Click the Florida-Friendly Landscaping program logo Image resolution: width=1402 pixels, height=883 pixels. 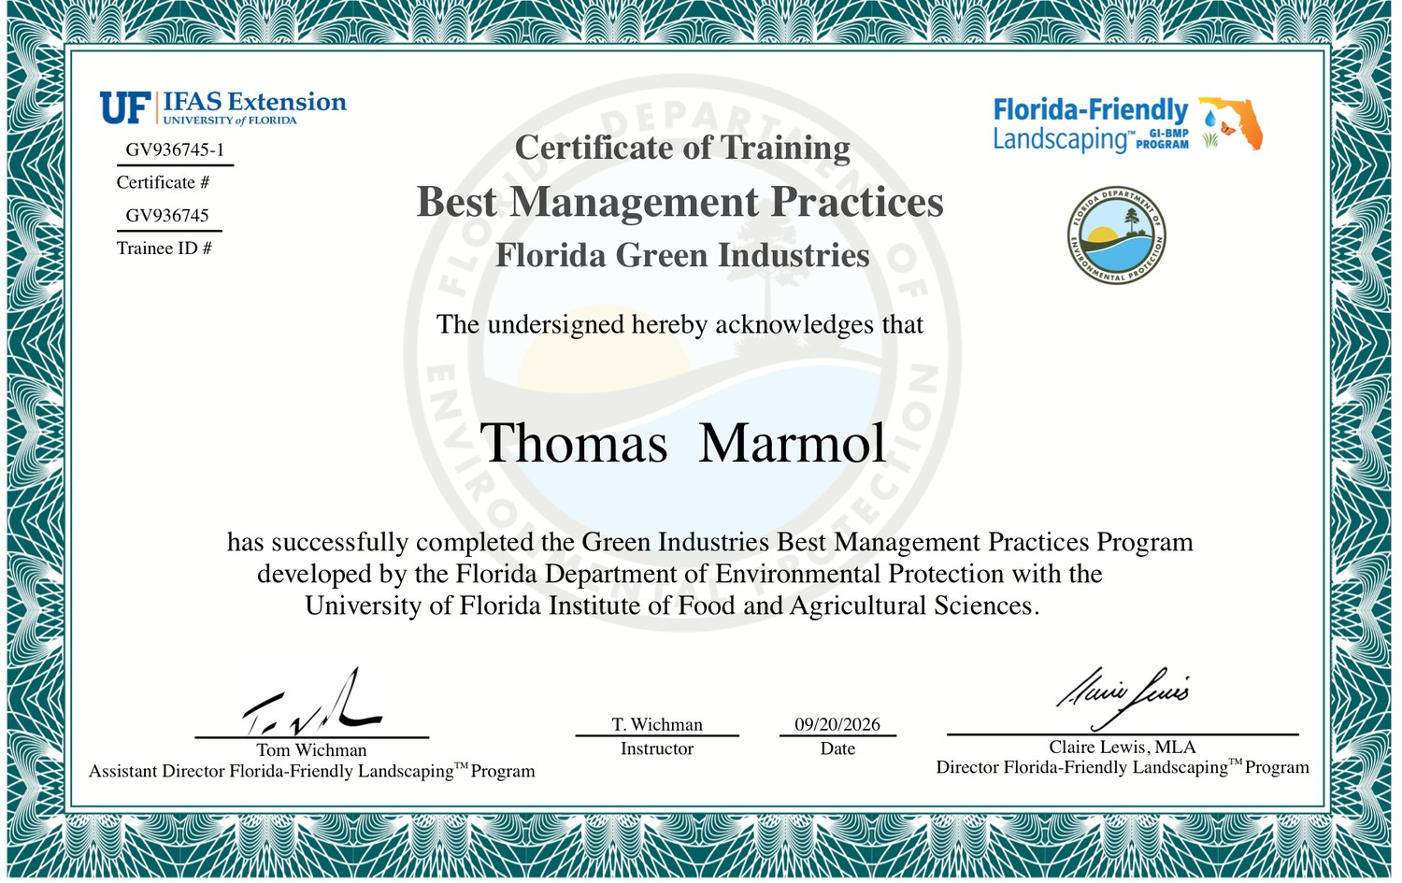[1128, 123]
